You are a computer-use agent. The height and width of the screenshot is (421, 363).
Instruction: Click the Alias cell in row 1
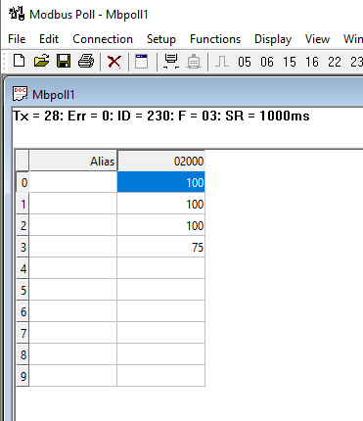point(73,204)
